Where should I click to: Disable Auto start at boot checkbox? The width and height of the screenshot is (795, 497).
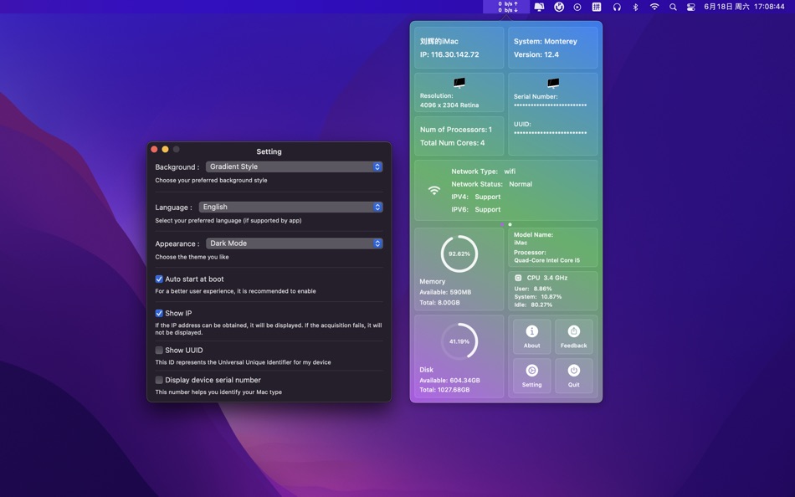159,279
